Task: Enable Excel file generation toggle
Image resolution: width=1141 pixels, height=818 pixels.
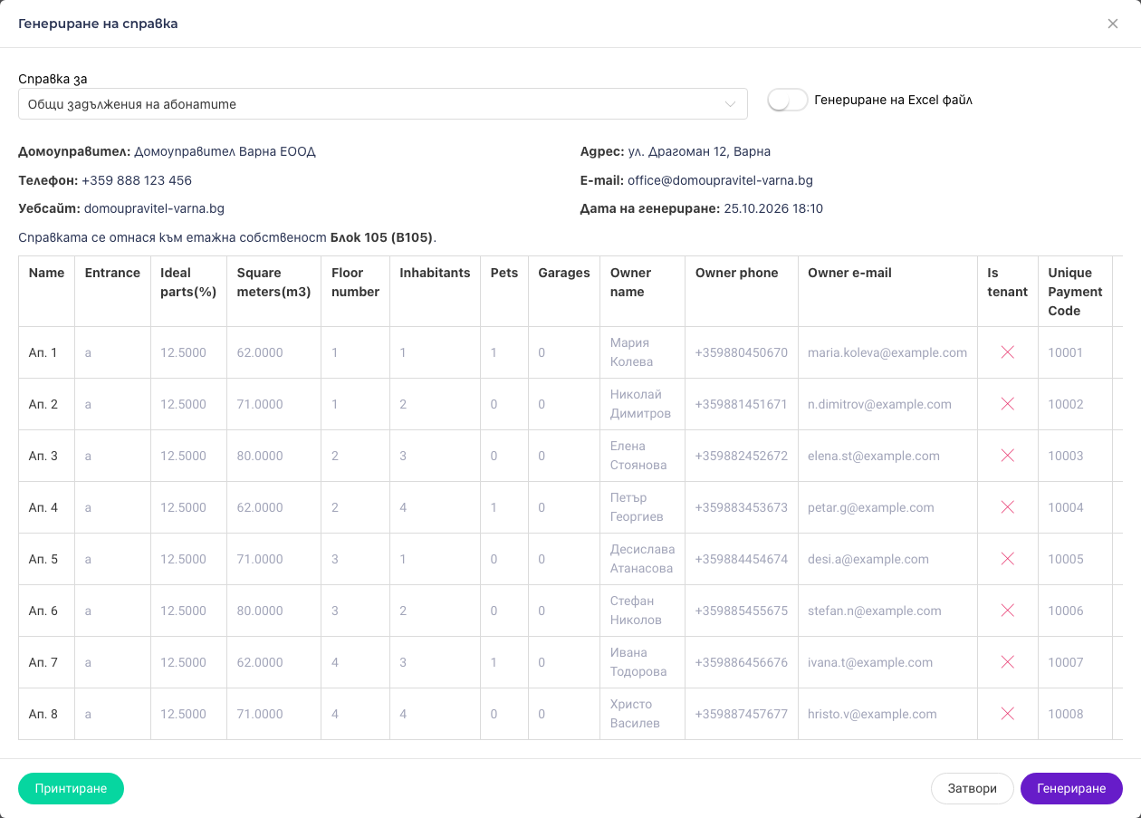Action: (787, 101)
